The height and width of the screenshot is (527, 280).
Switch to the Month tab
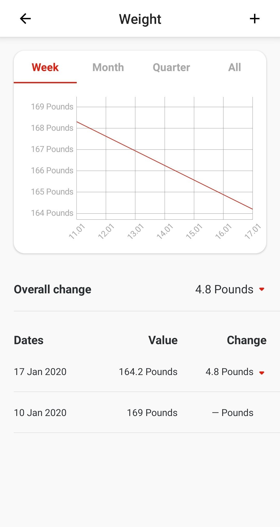(x=108, y=67)
